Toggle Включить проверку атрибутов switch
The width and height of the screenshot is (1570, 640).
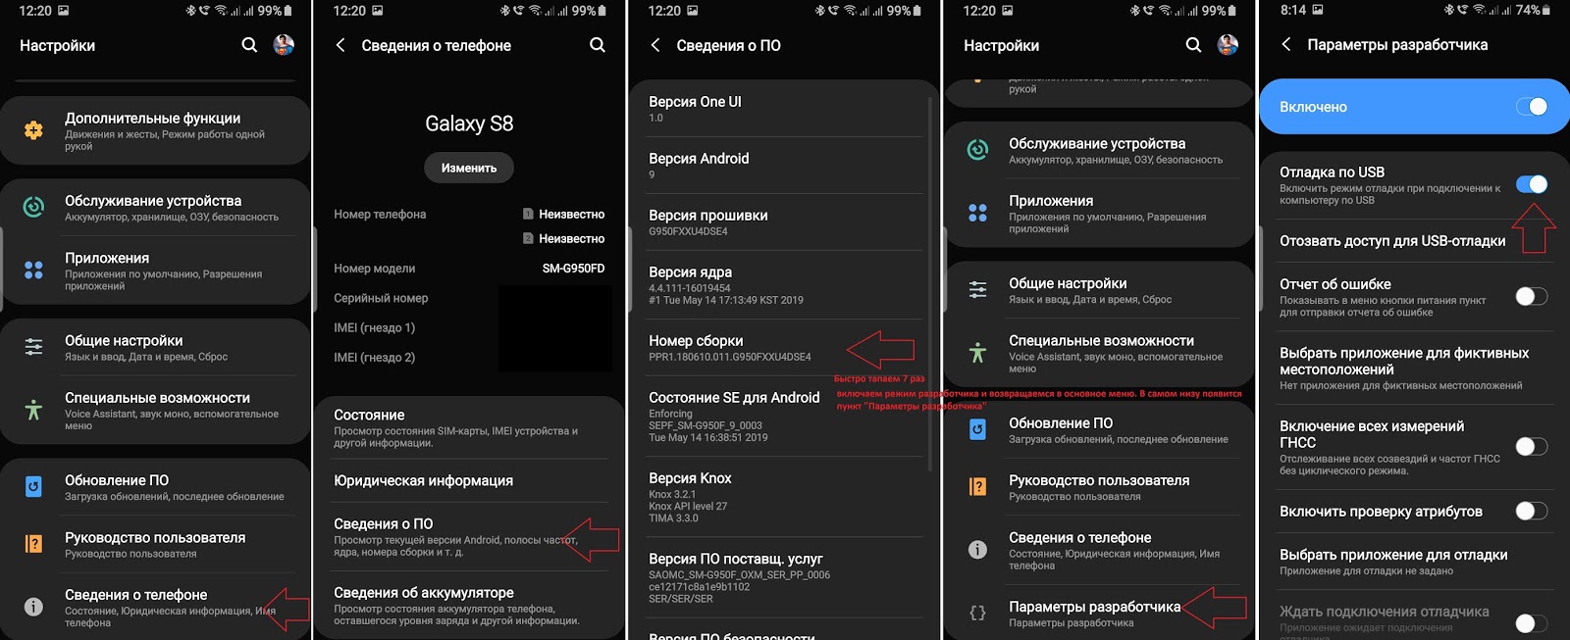[x=1532, y=511]
